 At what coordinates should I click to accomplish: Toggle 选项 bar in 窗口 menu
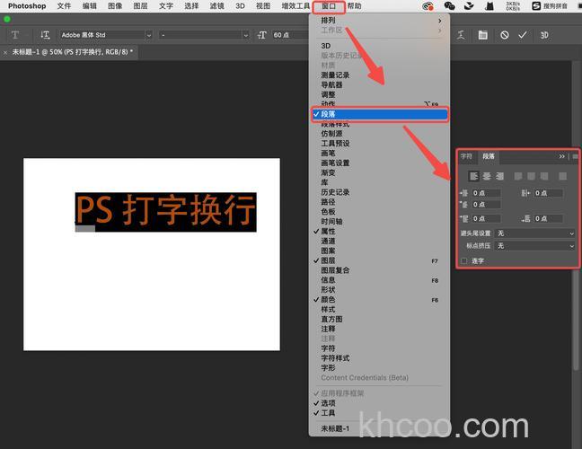point(379,403)
